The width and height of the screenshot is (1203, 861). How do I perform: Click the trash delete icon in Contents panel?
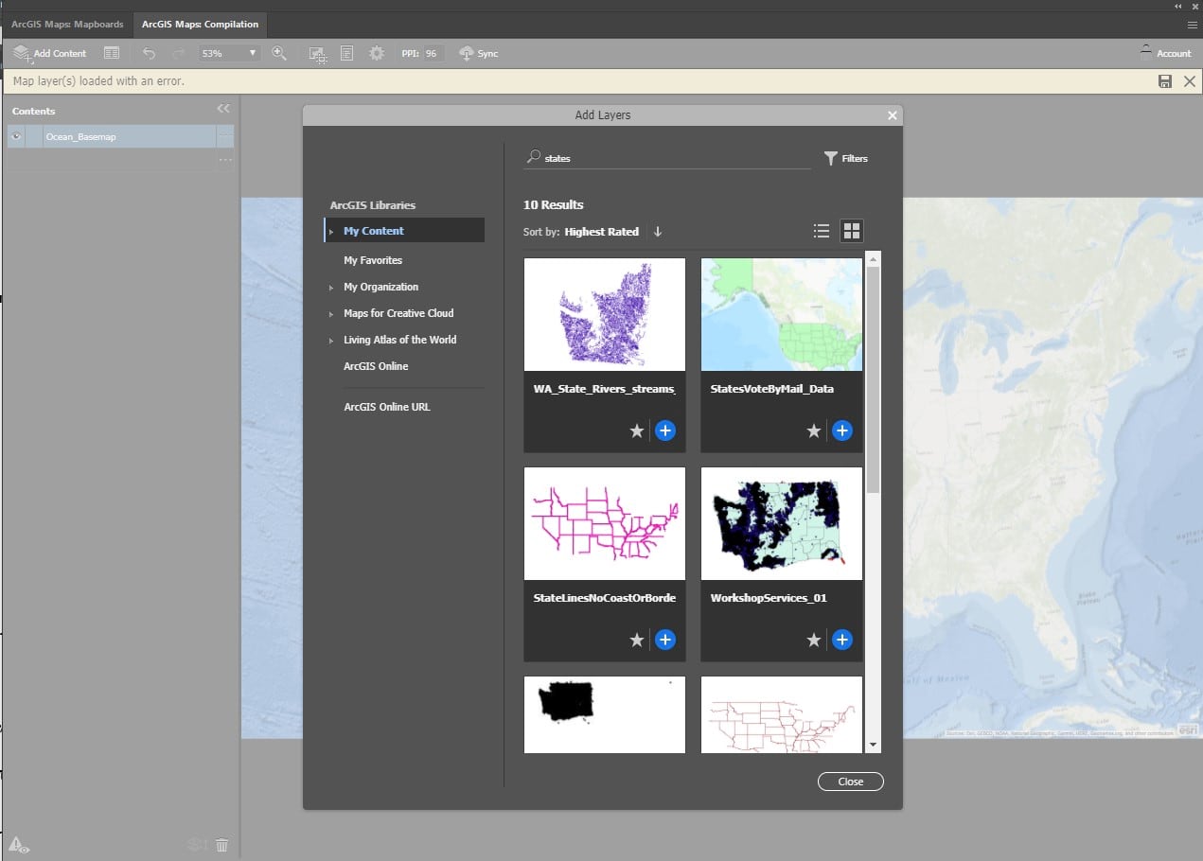pyautogui.click(x=221, y=845)
